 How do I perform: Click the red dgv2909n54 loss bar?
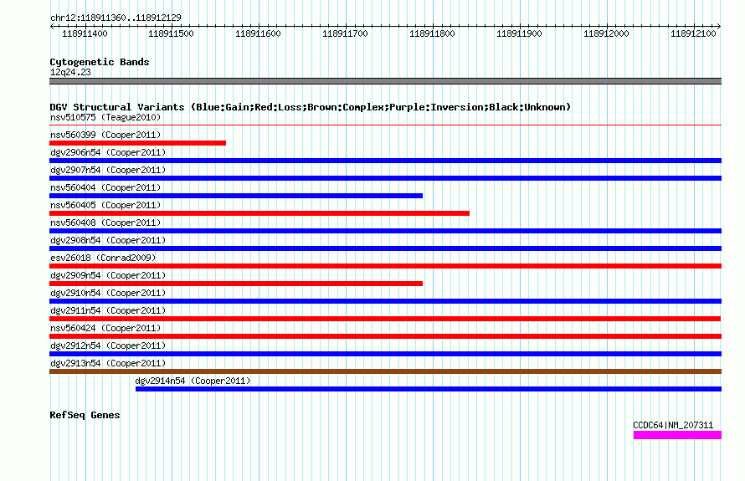coord(236,284)
